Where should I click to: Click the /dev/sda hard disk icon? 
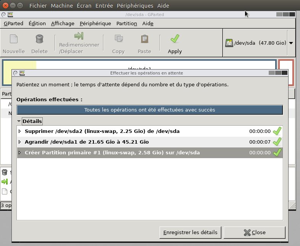click(x=229, y=43)
